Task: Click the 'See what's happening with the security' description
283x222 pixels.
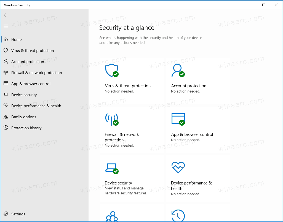Action: 151,40
